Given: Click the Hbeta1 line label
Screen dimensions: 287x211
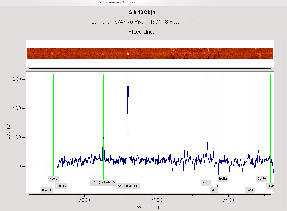Looking at the screenshot, I should (x=47, y=190).
